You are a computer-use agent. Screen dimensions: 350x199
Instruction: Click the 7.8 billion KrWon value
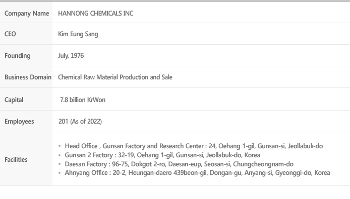[83, 99]
